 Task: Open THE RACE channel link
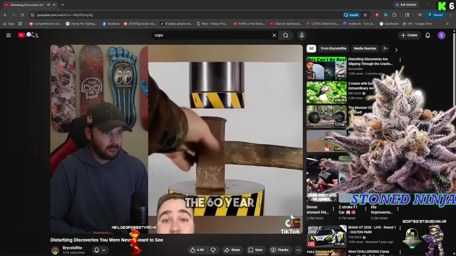pos(355,237)
